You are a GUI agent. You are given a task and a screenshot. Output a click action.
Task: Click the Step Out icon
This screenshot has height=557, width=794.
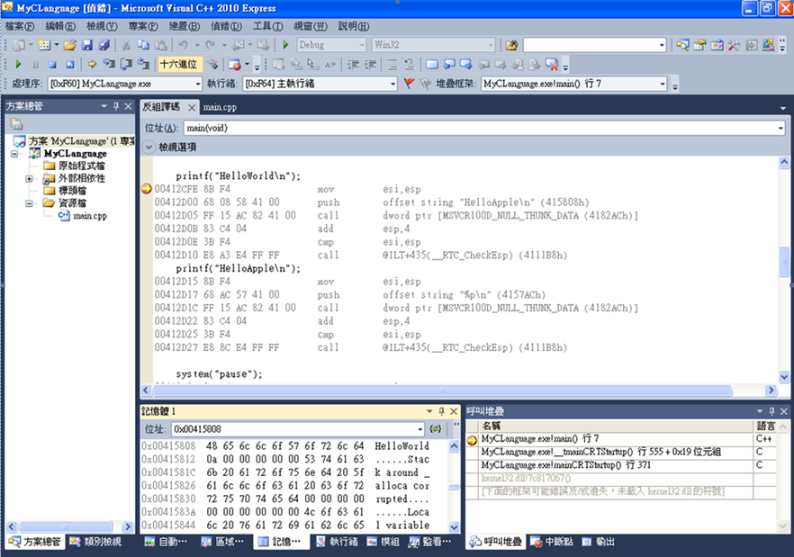[144, 64]
